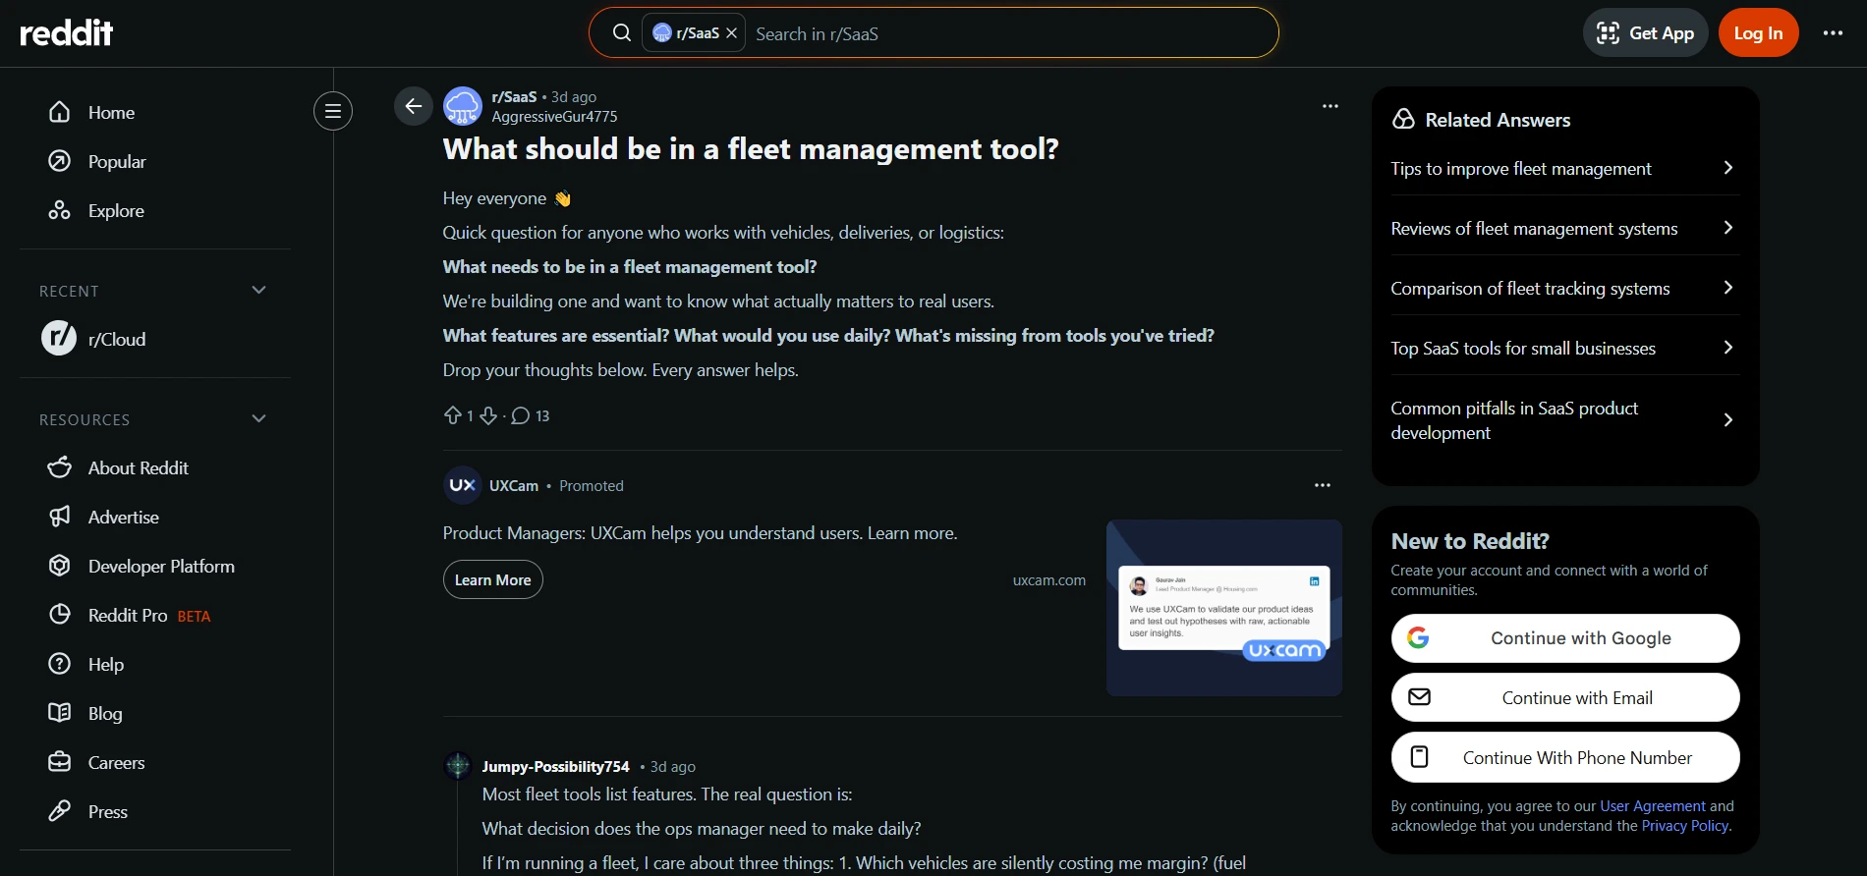Open post options three-dot menu

1330,106
